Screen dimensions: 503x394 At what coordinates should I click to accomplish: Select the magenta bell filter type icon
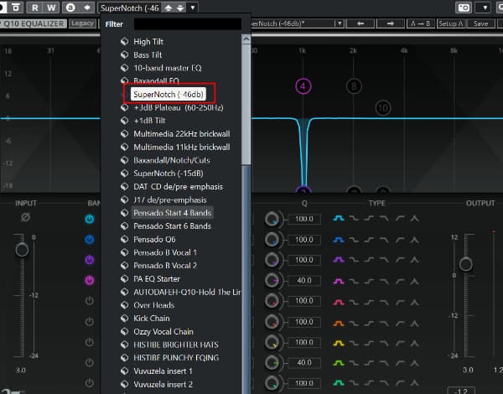pos(339,282)
